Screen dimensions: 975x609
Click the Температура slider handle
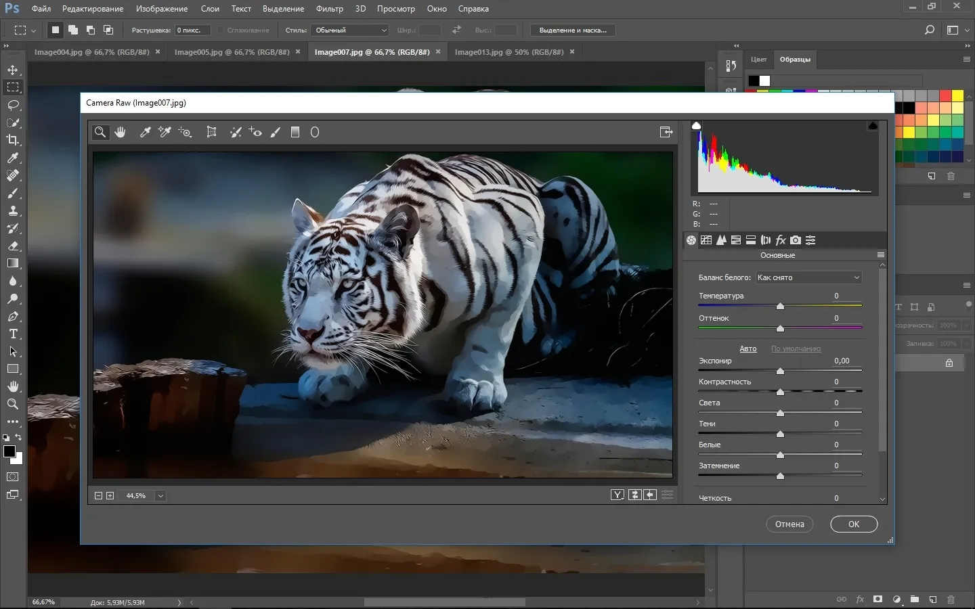780,307
